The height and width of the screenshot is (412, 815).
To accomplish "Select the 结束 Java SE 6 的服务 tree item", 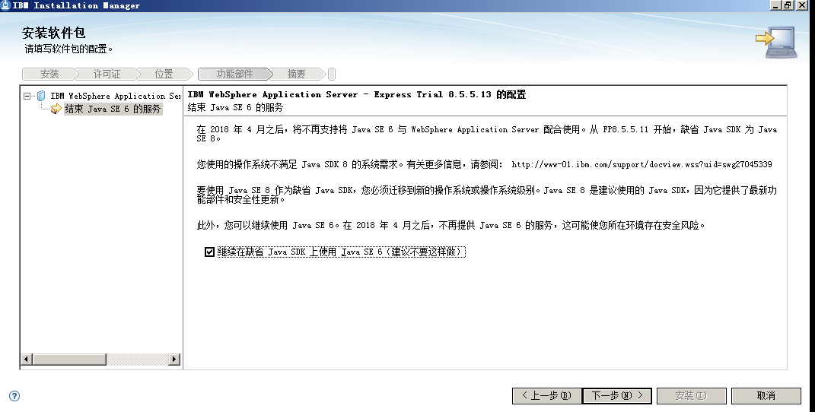I will pyautogui.click(x=113, y=109).
